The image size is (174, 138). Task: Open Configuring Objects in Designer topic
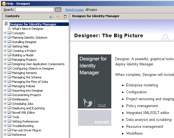pyautogui.click(x=33, y=68)
